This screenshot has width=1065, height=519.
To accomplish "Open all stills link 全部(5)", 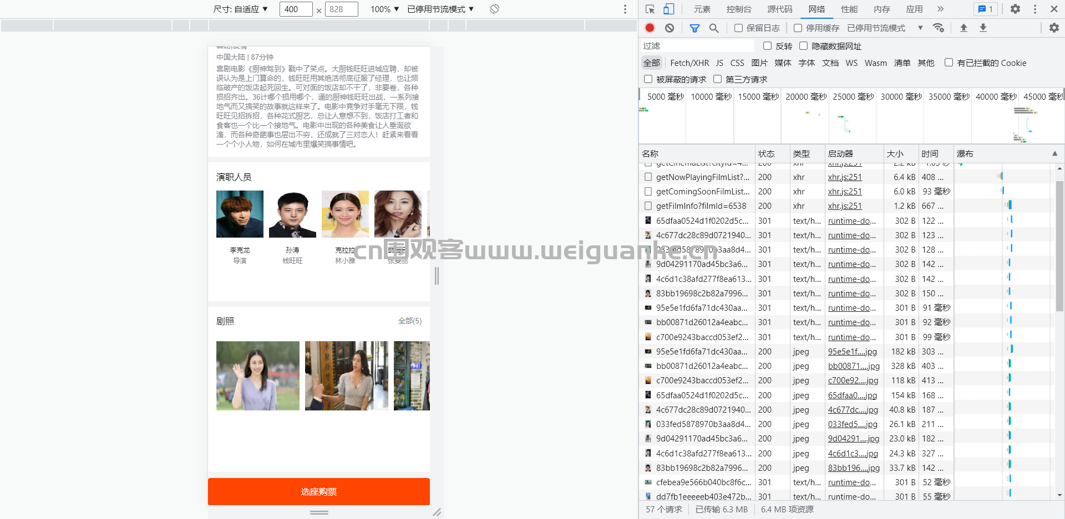I will pyautogui.click(x=410, y=321).
